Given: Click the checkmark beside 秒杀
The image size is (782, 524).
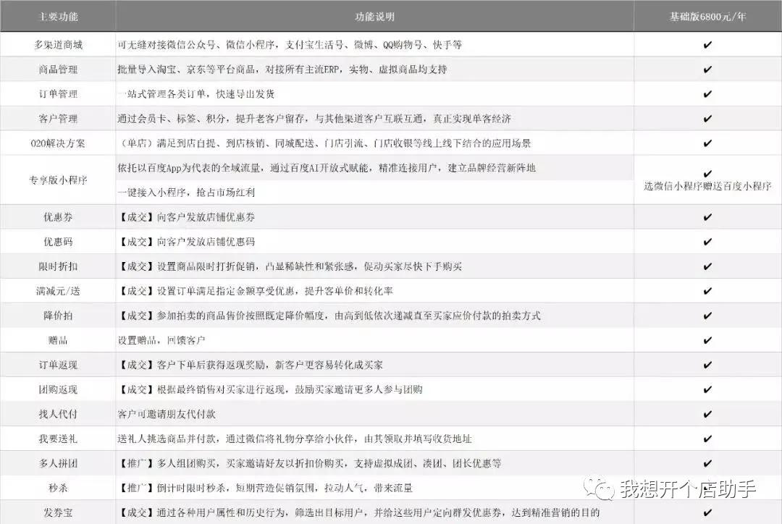Looking at the screenshot, I should [x=707, y=488].
